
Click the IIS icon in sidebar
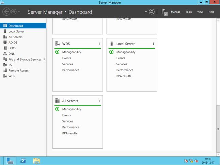[x=5, y=65]
